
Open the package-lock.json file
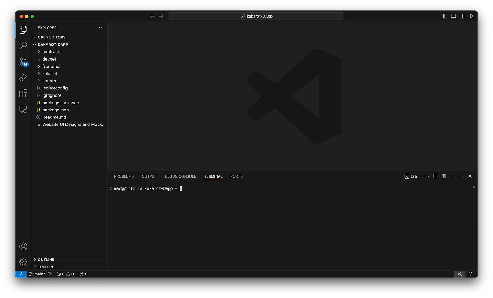click(69, 103)
